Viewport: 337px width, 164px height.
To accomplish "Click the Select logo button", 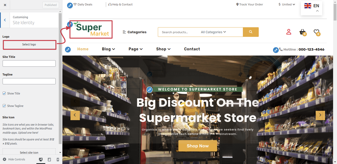I will [29, 44].
